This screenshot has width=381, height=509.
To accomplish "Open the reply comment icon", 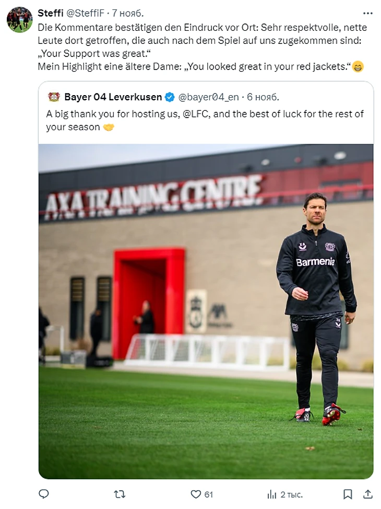I will (44, 494).
